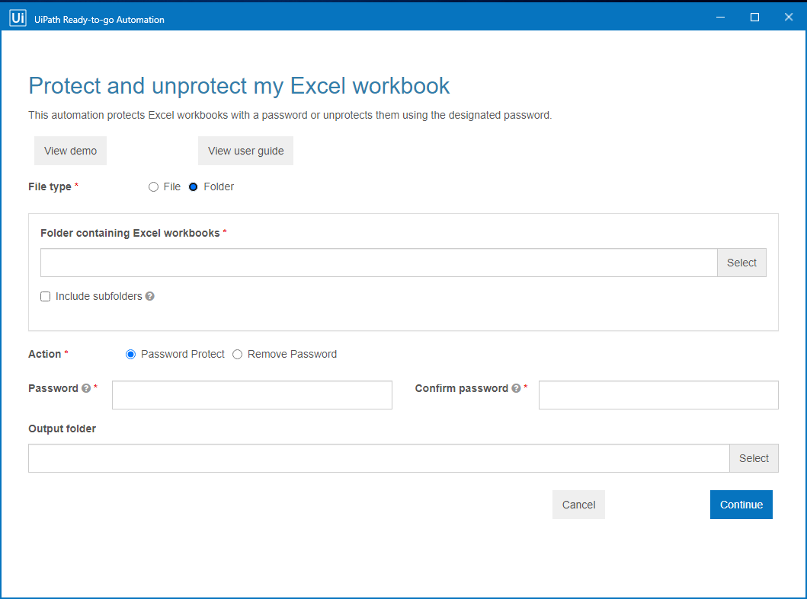Cancel the automation form
Screen dimensions: 807x599
pyautogui.click(x=578, y=505)
